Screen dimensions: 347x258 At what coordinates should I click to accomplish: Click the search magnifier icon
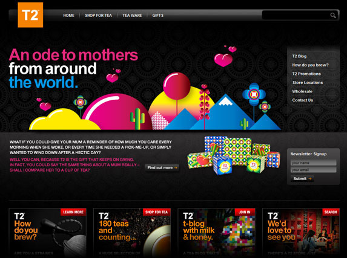(333, 15)
